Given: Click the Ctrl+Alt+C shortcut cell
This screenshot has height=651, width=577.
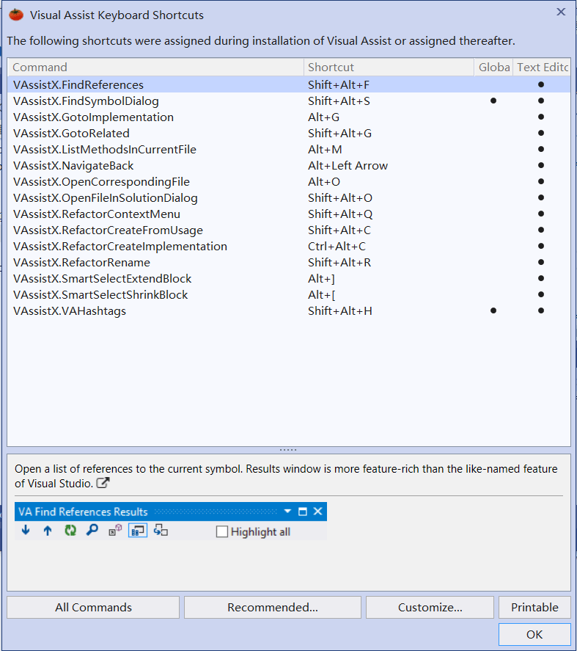Looking at the screenshot, I should (x=337, y=247).
